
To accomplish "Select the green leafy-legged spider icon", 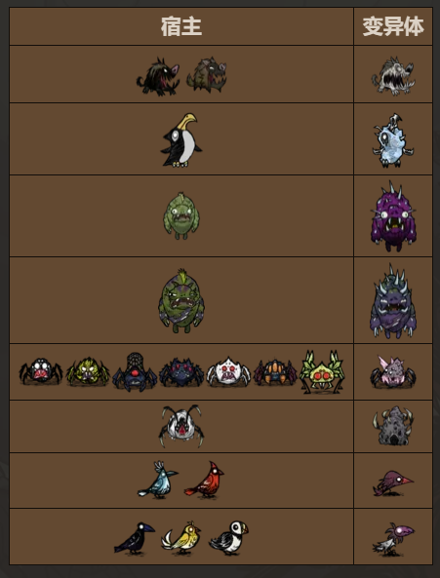I will tap(322, 372).
